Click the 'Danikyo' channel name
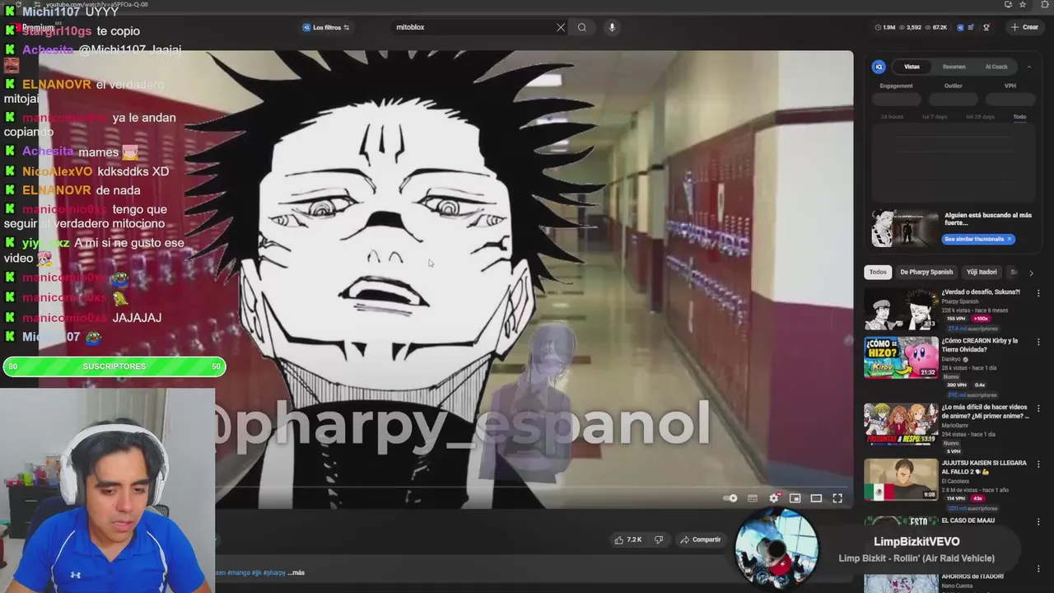This screenshot has height=593, width=1054. click(x=953, y=359)
